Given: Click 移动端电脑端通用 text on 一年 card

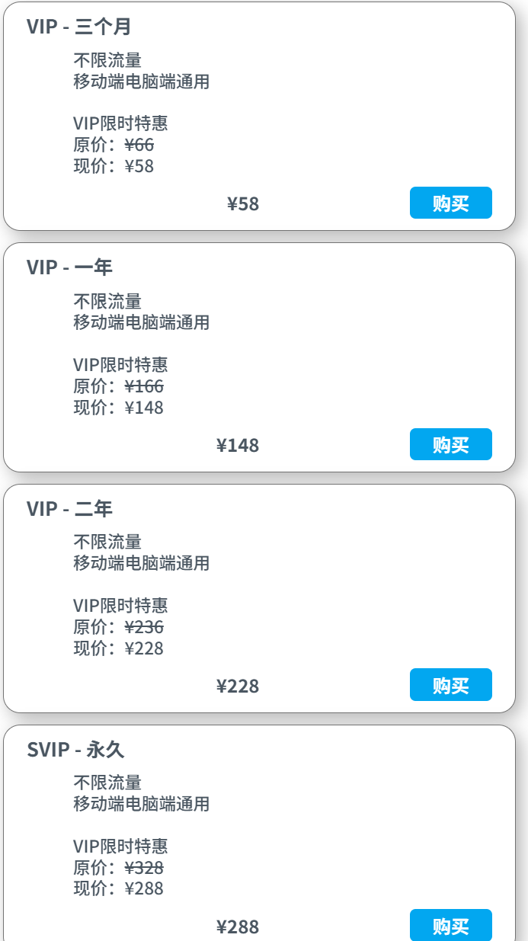Looking at the screenshot, I should (x=139, y=323).
